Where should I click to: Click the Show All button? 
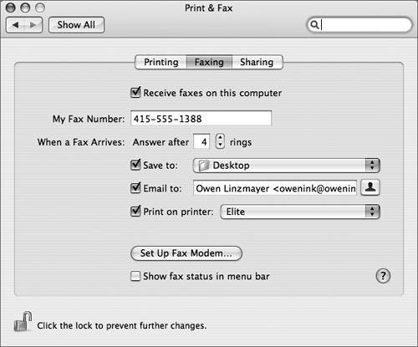point(76,25)
